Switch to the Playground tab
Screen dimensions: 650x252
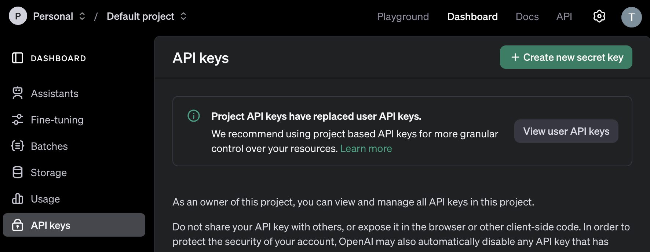point(403,17)
